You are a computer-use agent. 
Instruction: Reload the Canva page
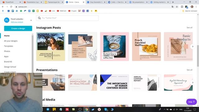point(11,7)
